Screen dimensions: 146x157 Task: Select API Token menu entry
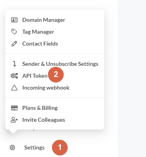35,76
